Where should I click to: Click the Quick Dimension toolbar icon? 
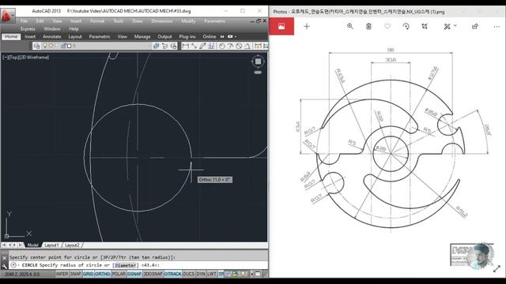click(x=258, y=46)
